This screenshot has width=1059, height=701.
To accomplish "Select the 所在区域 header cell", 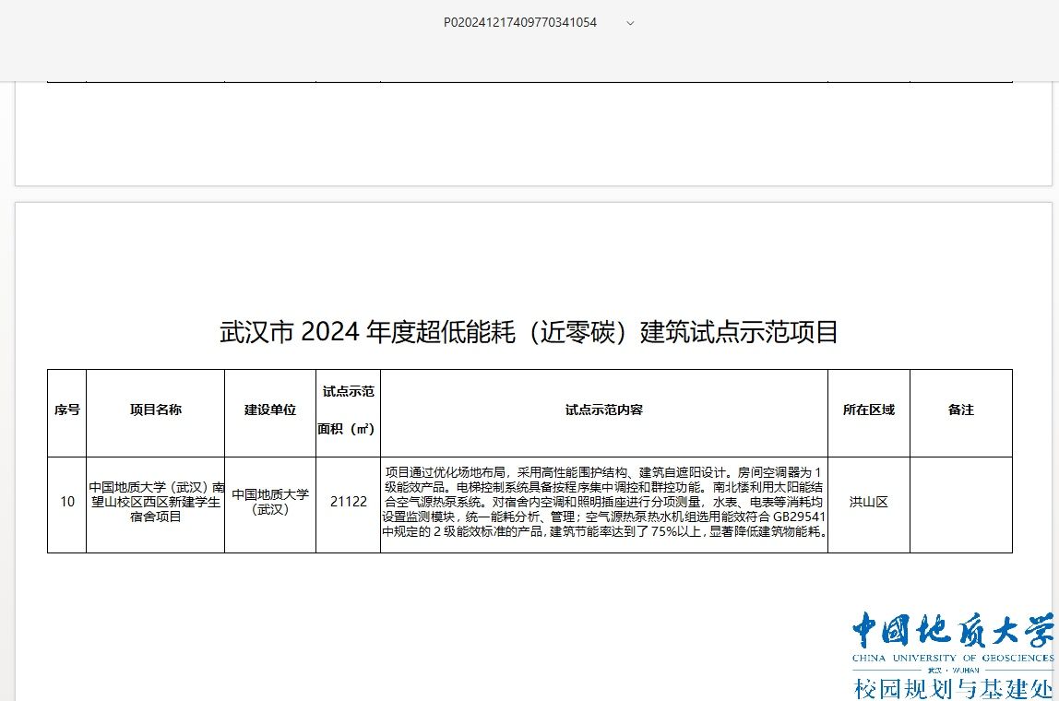I will [868, 412].
